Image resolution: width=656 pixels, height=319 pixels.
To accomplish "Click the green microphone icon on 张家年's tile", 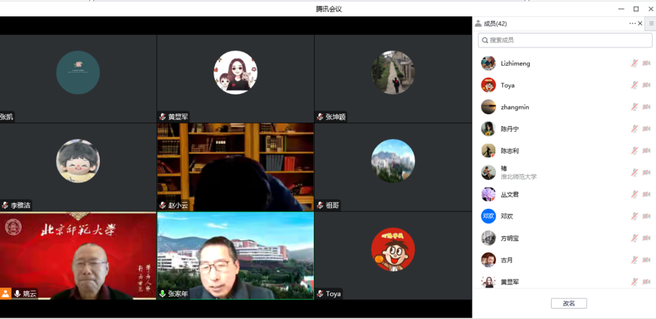I will 162,293.
